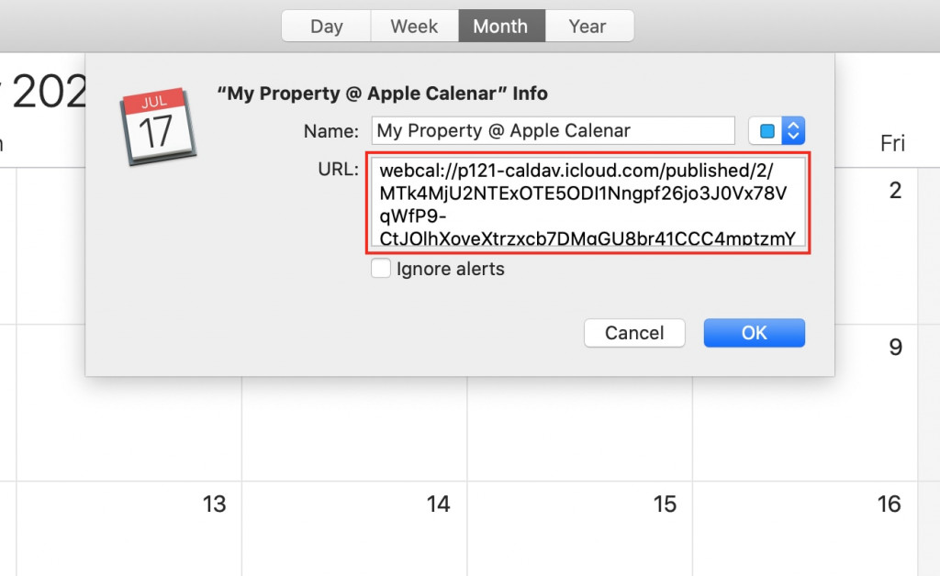Click the cell for July 13

pyautogui.click(x=214, y=504)
